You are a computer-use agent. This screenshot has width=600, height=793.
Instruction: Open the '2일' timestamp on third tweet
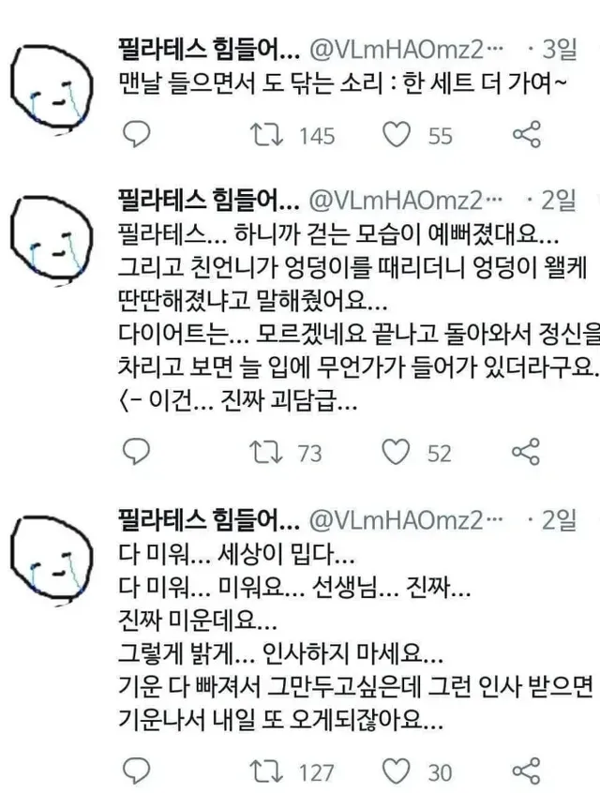552,520
